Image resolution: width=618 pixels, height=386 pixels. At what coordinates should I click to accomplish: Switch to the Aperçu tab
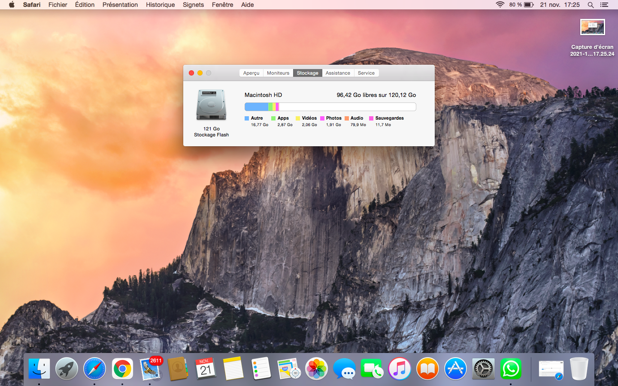coord(251,73)
